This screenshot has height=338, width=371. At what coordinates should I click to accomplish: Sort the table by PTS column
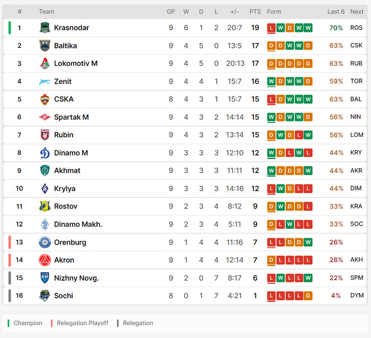click(x=255, y=12)
